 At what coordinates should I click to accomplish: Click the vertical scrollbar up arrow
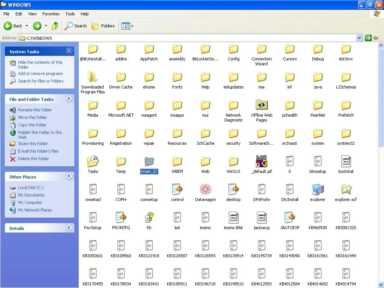click(x=381, y=45)
